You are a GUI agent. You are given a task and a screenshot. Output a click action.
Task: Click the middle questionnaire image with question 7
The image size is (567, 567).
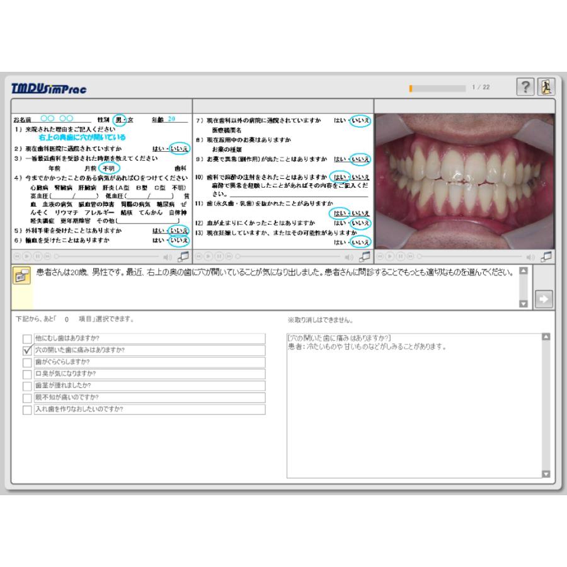point(283,181)
